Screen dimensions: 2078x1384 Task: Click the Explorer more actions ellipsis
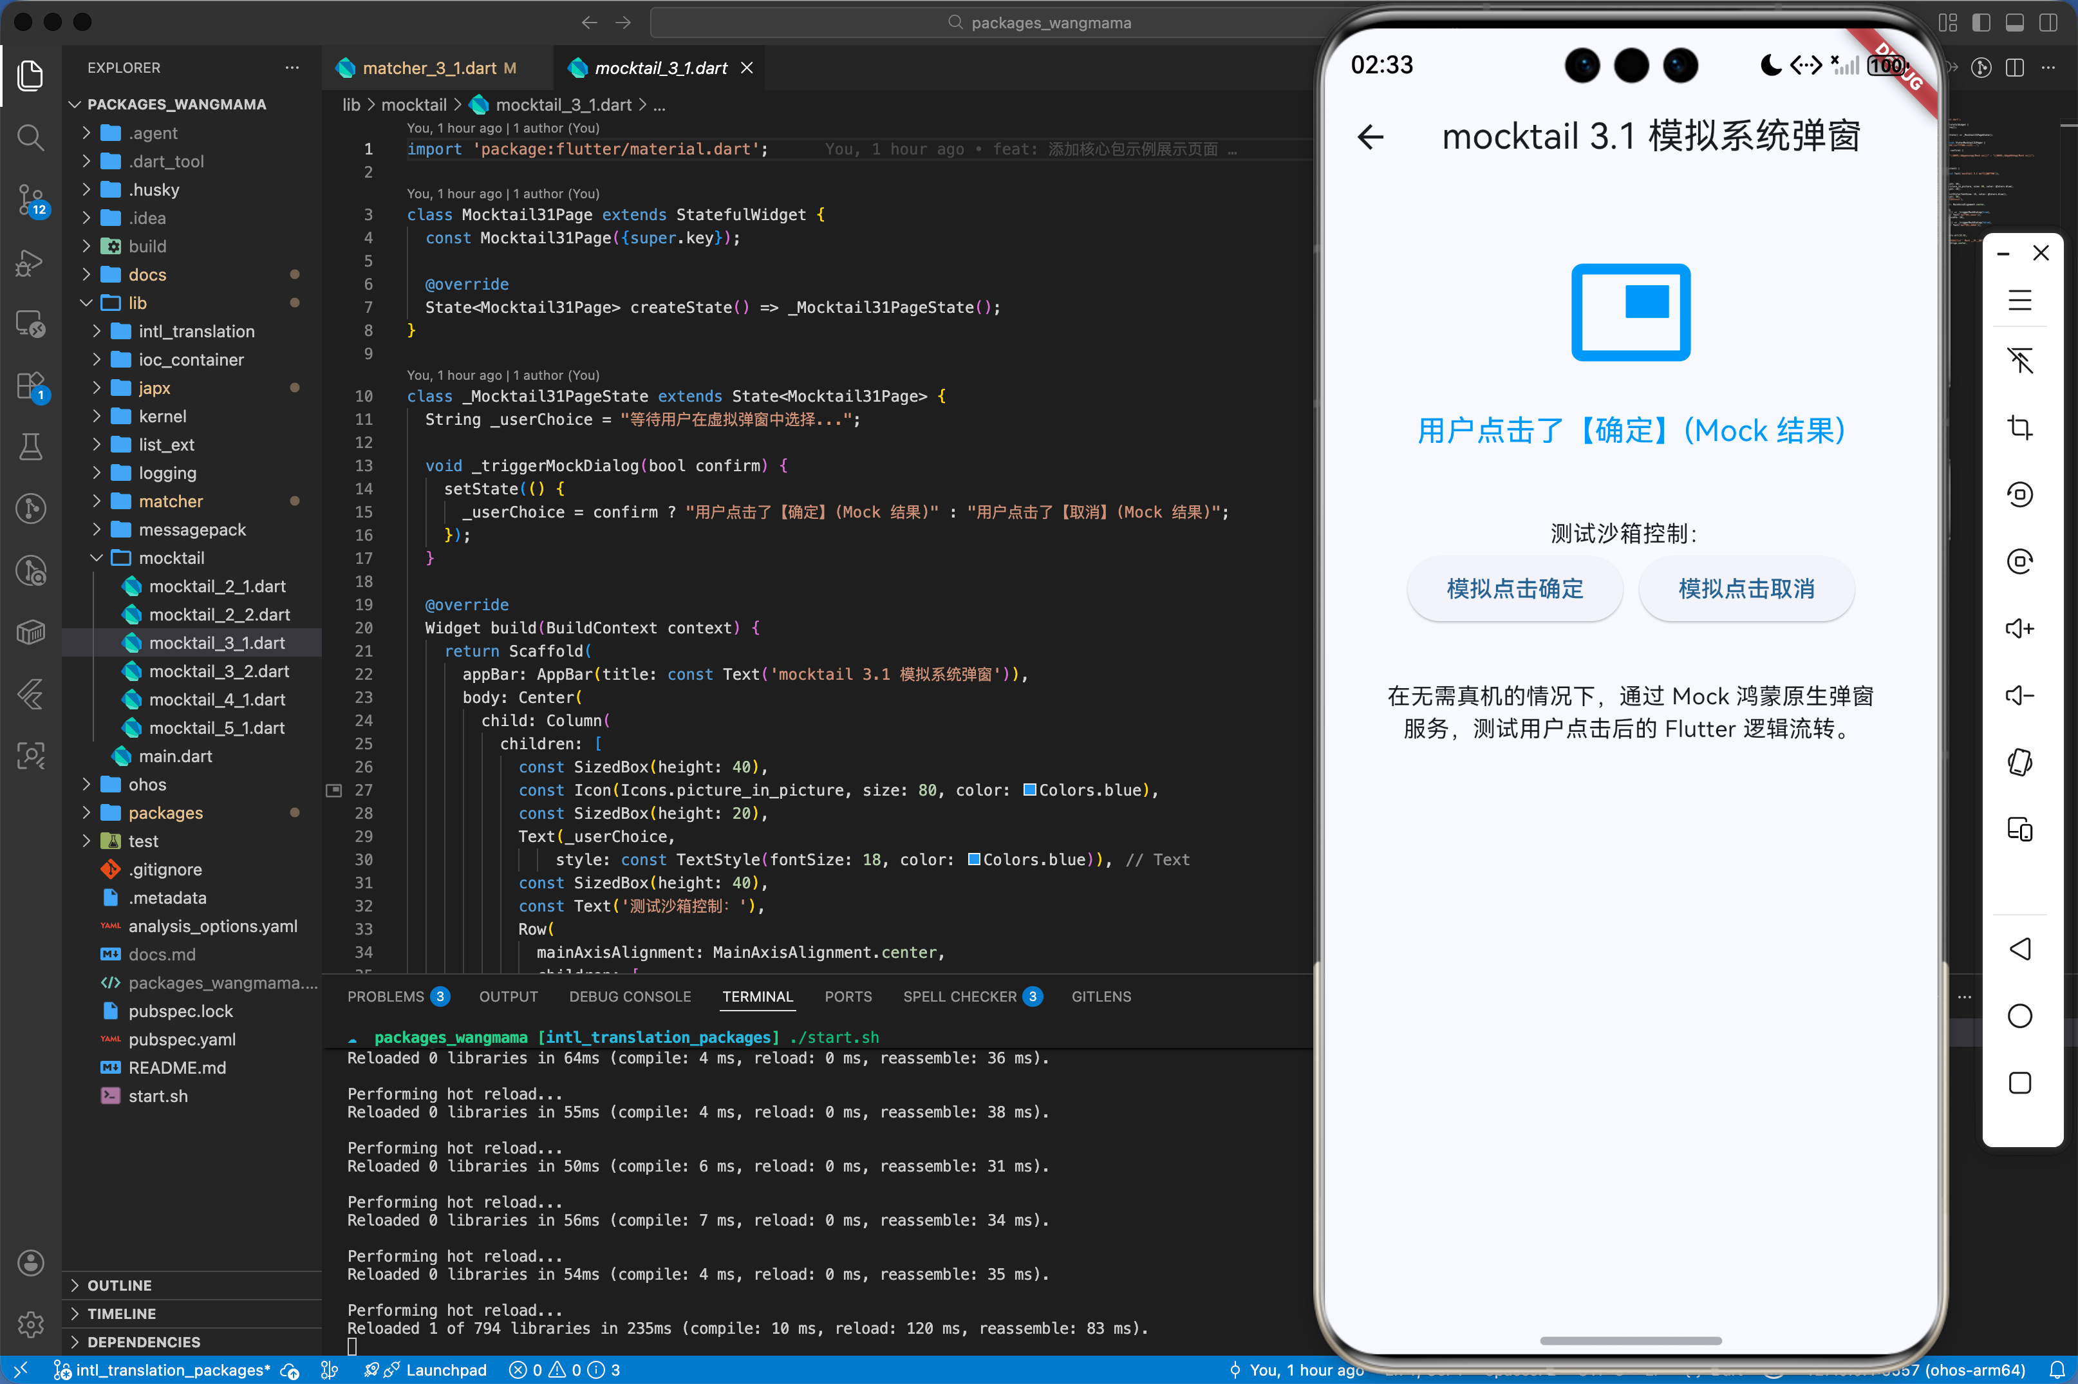click(x=292, y=68)
